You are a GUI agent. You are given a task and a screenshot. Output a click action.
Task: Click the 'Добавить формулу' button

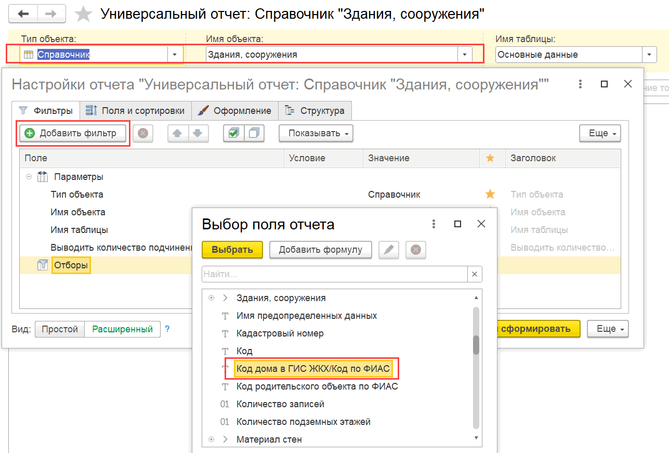click(321, 250)
